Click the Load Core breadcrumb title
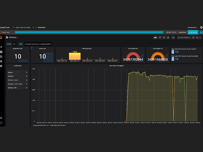 (x=5, y=27)
